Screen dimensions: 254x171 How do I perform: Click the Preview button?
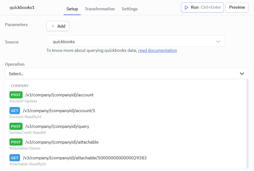tap(237, 7)
